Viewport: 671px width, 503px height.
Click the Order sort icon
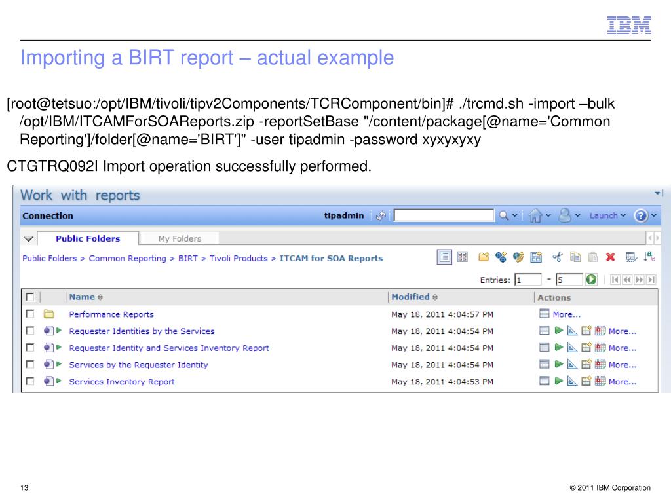649,257
